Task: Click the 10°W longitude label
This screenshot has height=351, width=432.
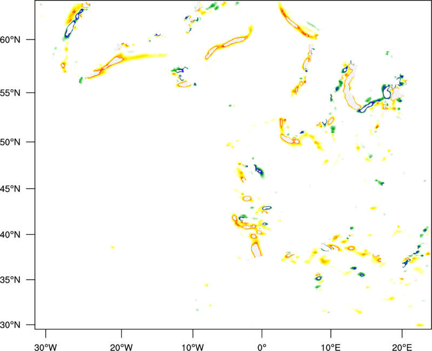Action: tap(193, 347)
